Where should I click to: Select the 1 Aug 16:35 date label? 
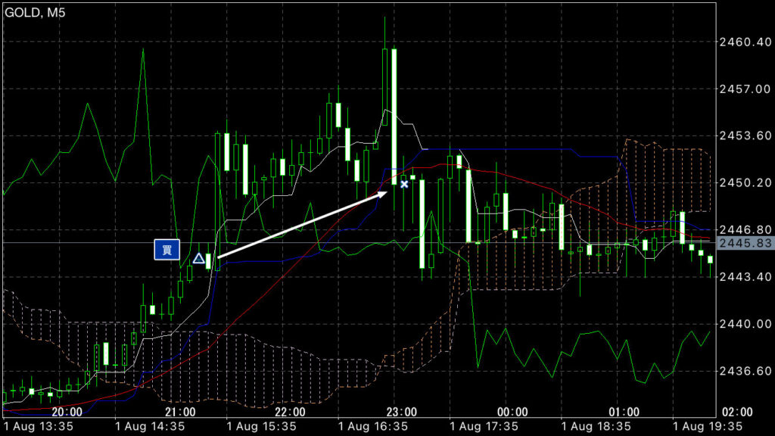373,426
